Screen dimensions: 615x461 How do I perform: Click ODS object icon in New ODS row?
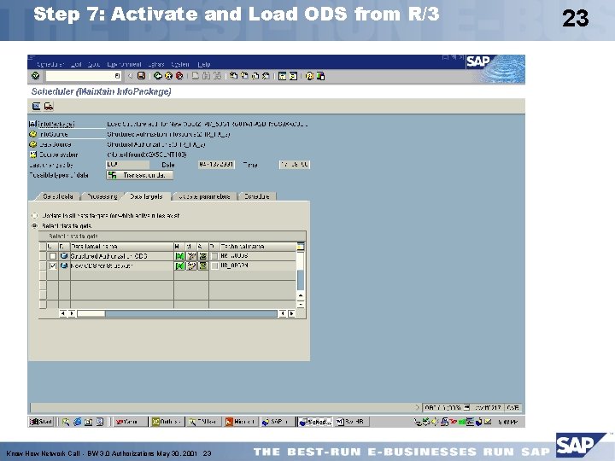64,266
